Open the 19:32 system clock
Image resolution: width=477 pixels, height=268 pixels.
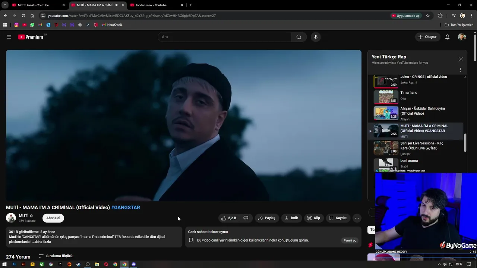coord(459,264)
